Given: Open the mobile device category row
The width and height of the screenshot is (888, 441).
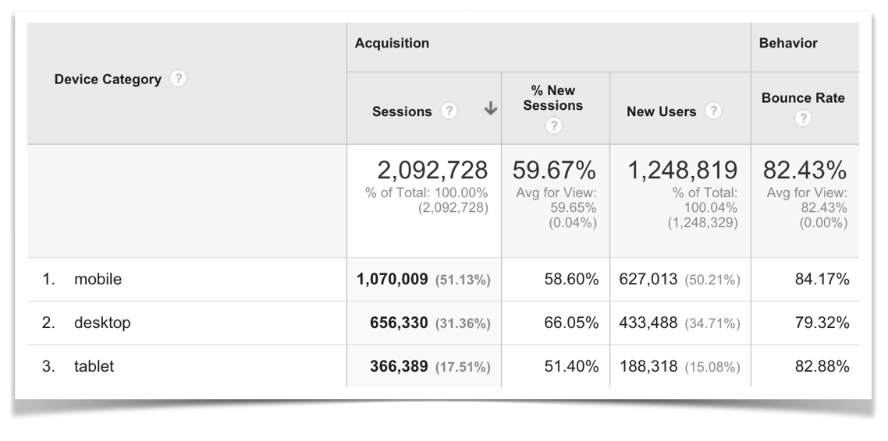Looking at the screenshot, I should point(98,280).
